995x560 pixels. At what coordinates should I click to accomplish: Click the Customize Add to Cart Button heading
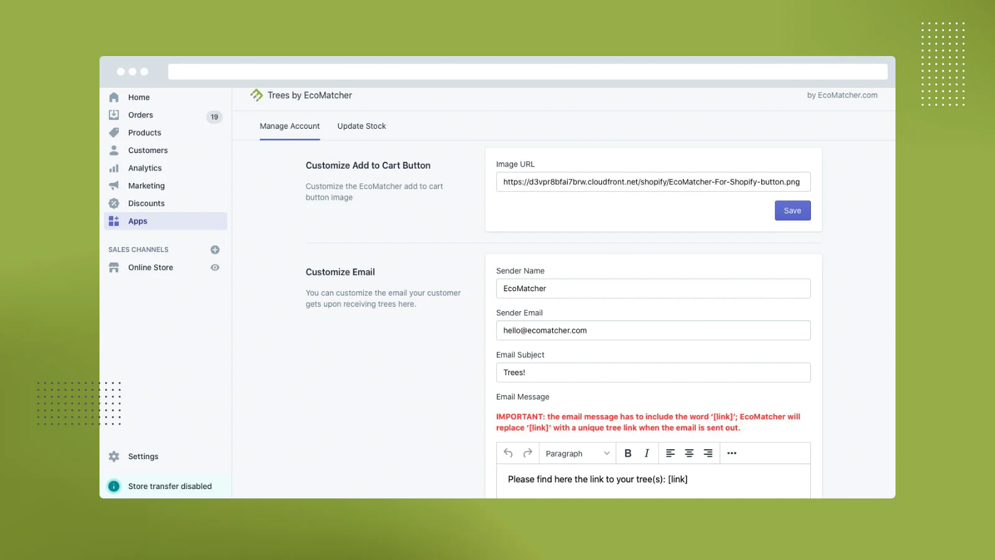[368, 166]
